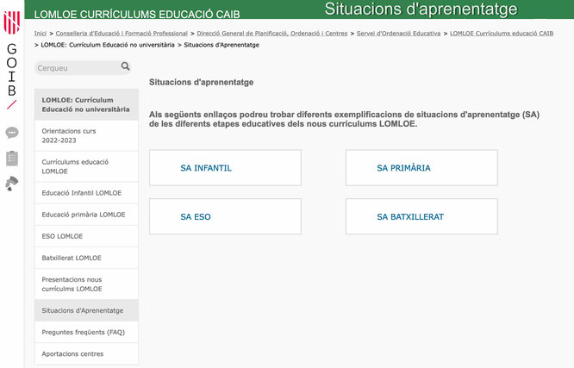Open Currículums educació LOMLOE menu item
The image size is (574, 368).
tap(86, 166)
